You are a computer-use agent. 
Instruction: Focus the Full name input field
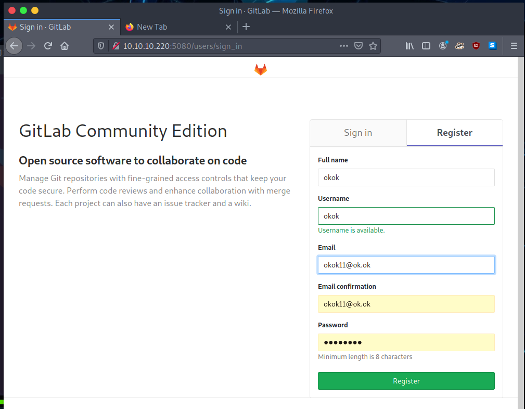click(x=406, y=177)
